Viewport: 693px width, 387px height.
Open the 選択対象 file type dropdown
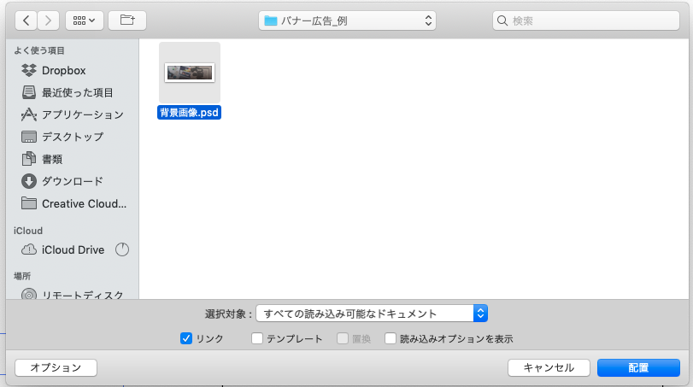tap(373, 314)
